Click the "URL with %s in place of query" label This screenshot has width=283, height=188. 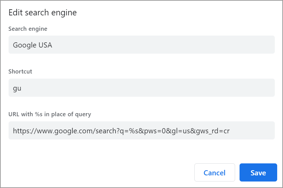click(50, 114)
